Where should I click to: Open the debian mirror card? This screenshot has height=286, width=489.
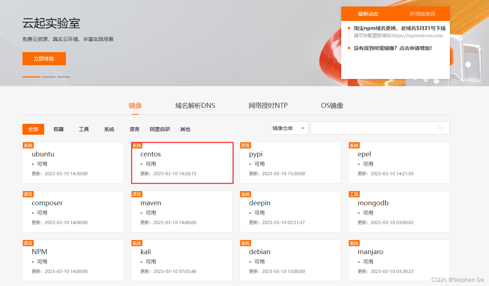tap(291, 260)
